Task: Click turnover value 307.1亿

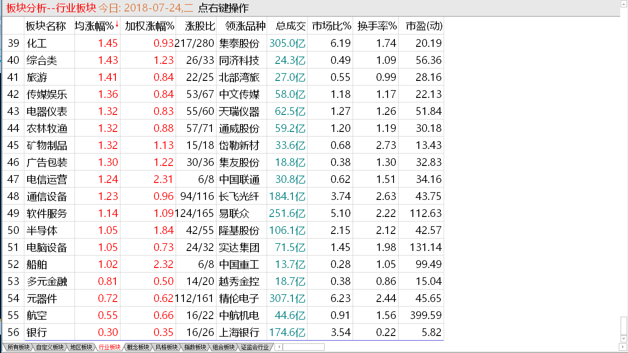Action: point(287,298)
